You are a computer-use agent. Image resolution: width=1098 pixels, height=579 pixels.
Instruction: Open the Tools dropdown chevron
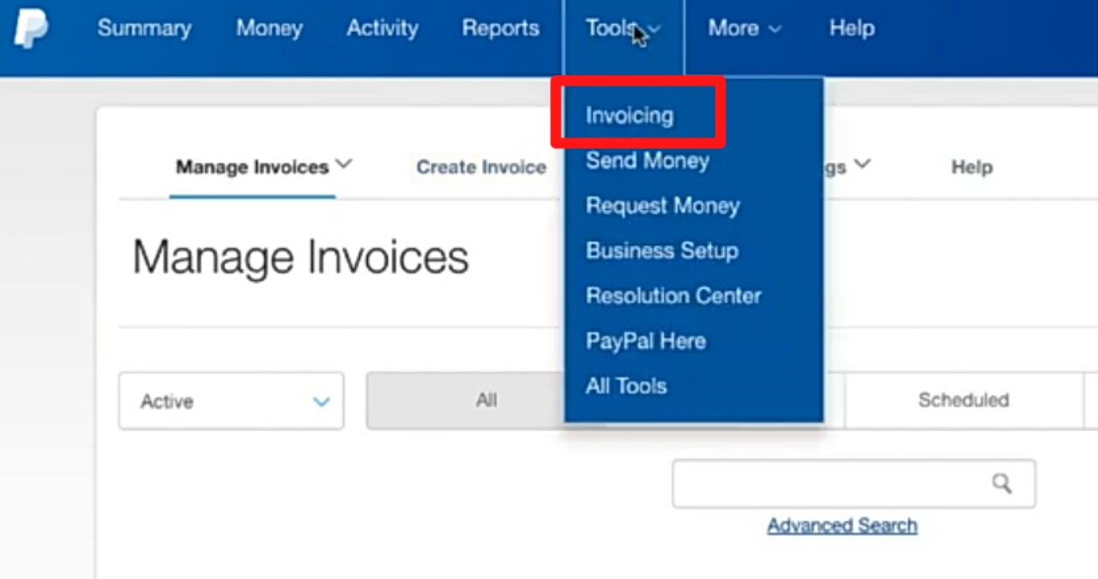point(654,28)
